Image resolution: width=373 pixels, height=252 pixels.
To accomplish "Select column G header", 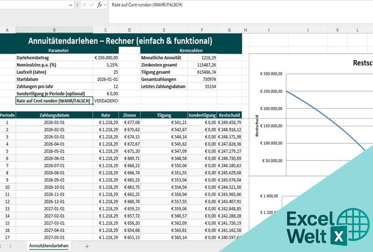I will pyautogui.click(x=229, y=30).
